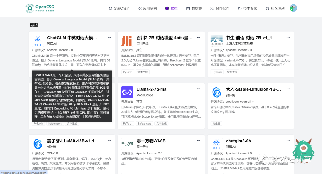Open the 太乙-Stable-Diffusion-1B model

pos(253,89)
